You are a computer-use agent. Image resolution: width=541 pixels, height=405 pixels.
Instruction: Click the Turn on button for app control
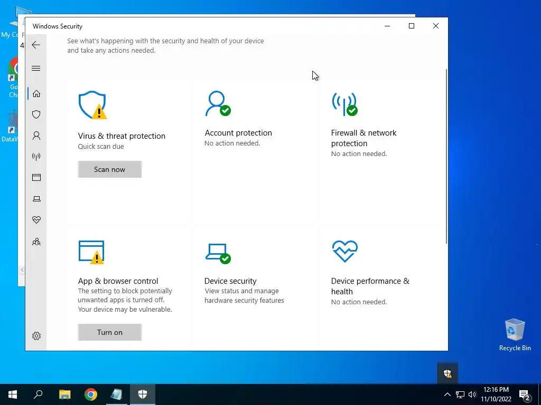click(x=110, y=332)
